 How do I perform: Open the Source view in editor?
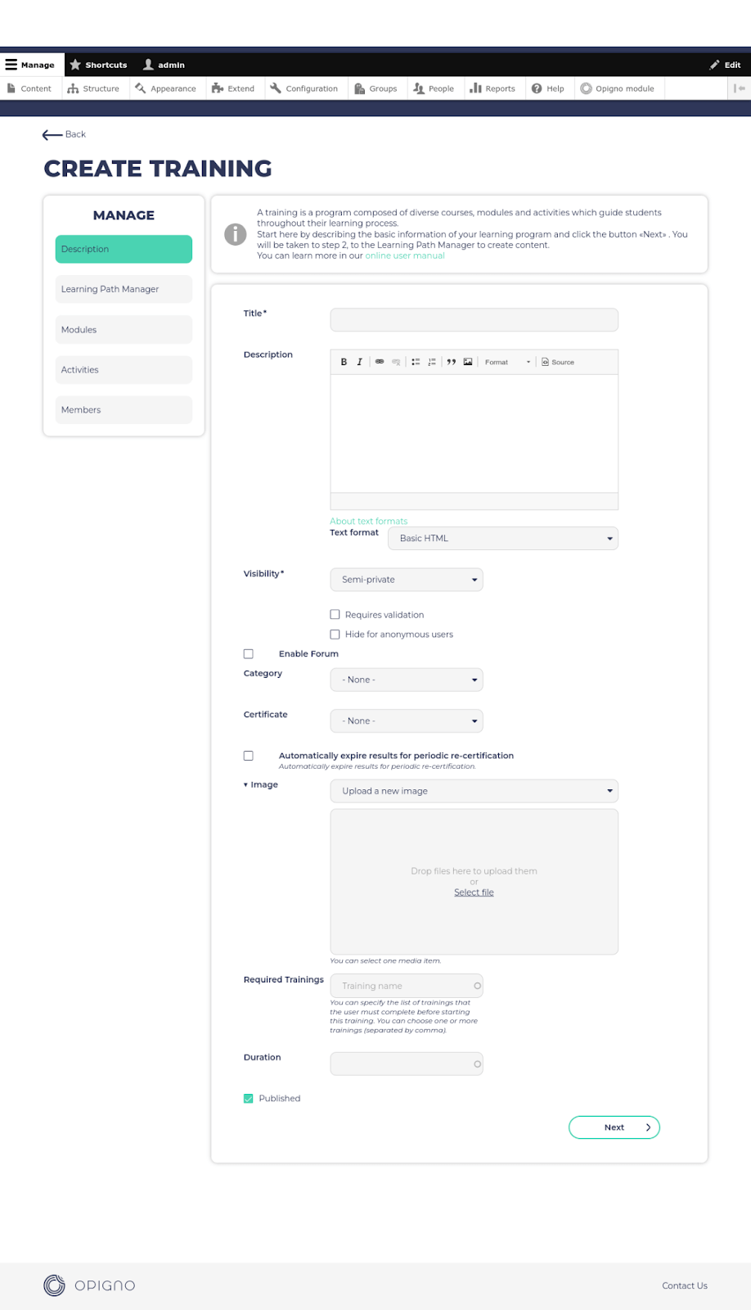[x=558, y=362]
